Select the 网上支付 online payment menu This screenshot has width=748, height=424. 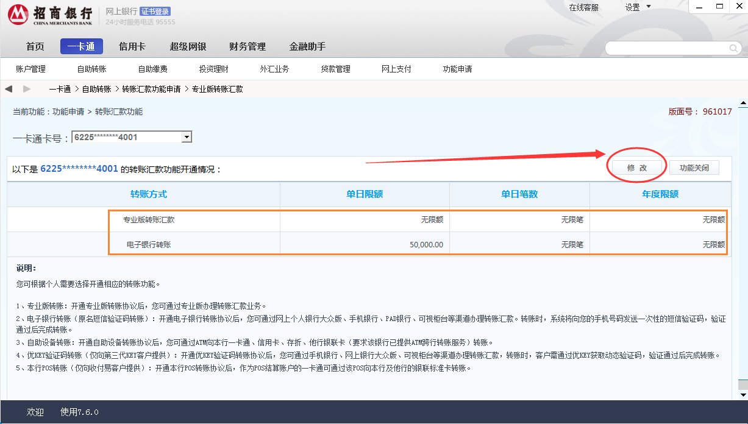click(396, 69)
